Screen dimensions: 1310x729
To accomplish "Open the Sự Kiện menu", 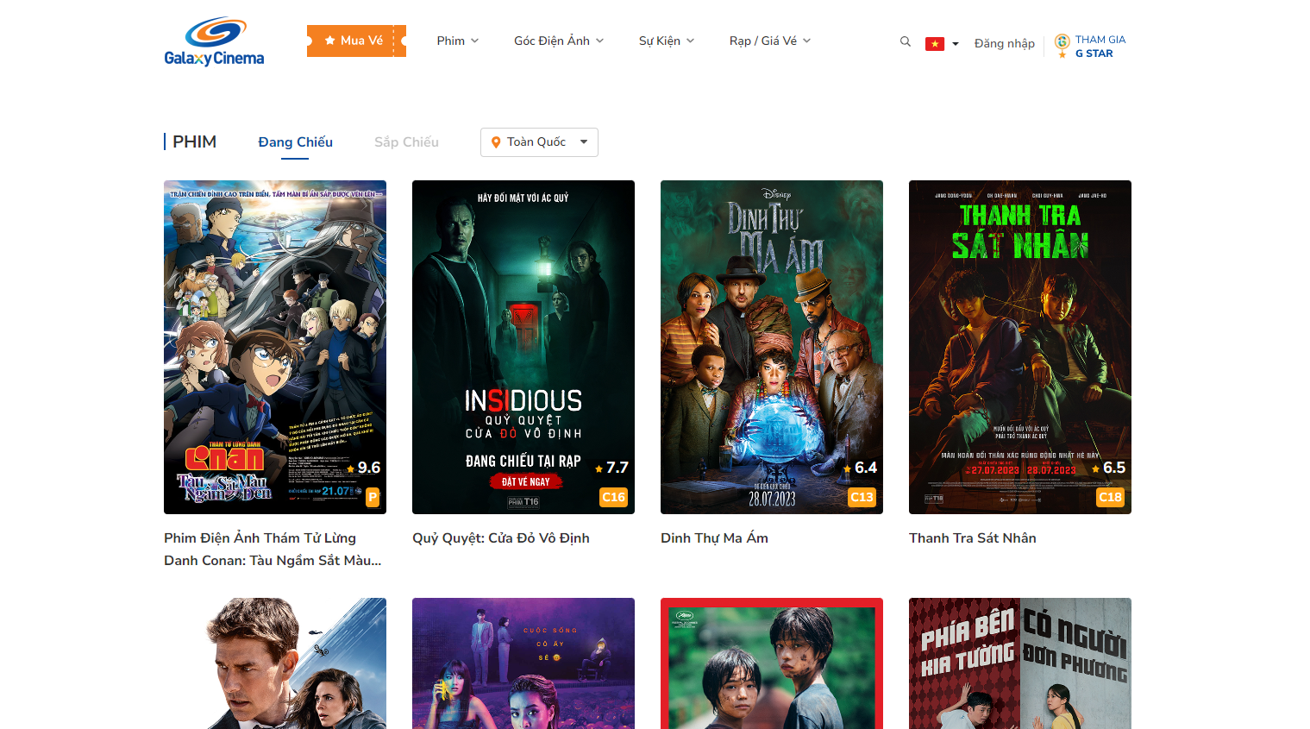I will click(666, 41).
